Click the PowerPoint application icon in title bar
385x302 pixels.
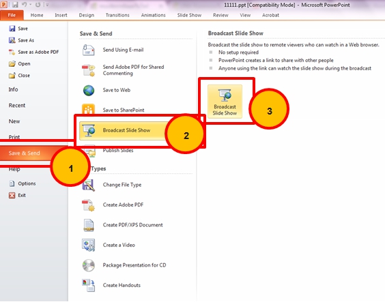point(4,4)
